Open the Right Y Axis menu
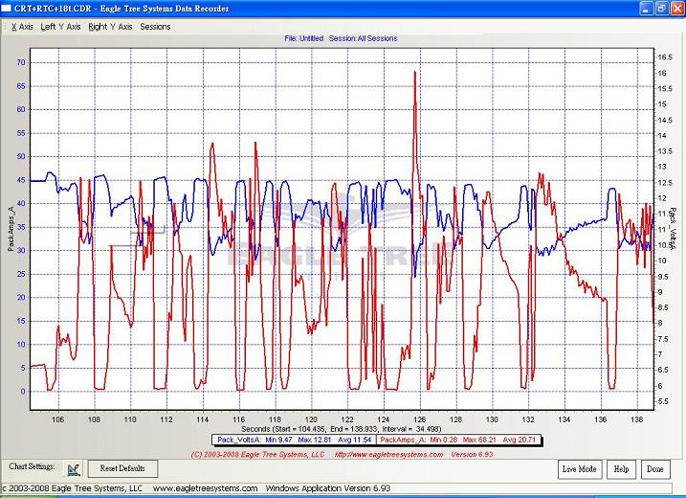Screen dimensions: 686x498 [x=110, y=27]
